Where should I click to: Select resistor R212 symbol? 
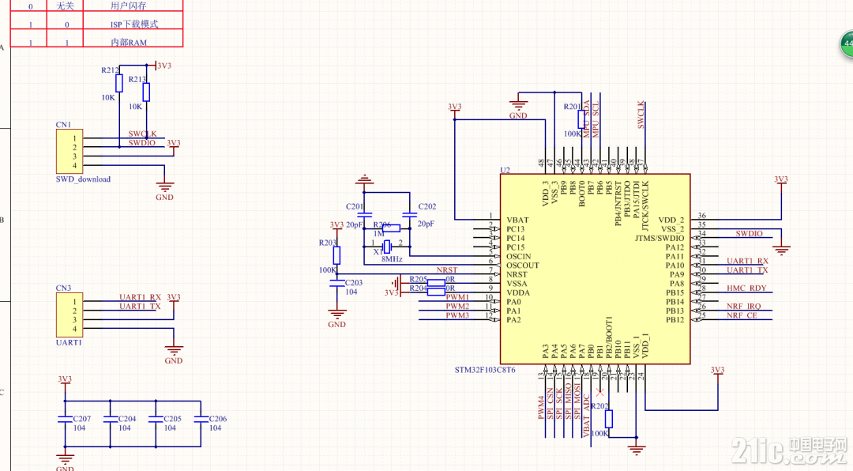[x=119, y=83]
